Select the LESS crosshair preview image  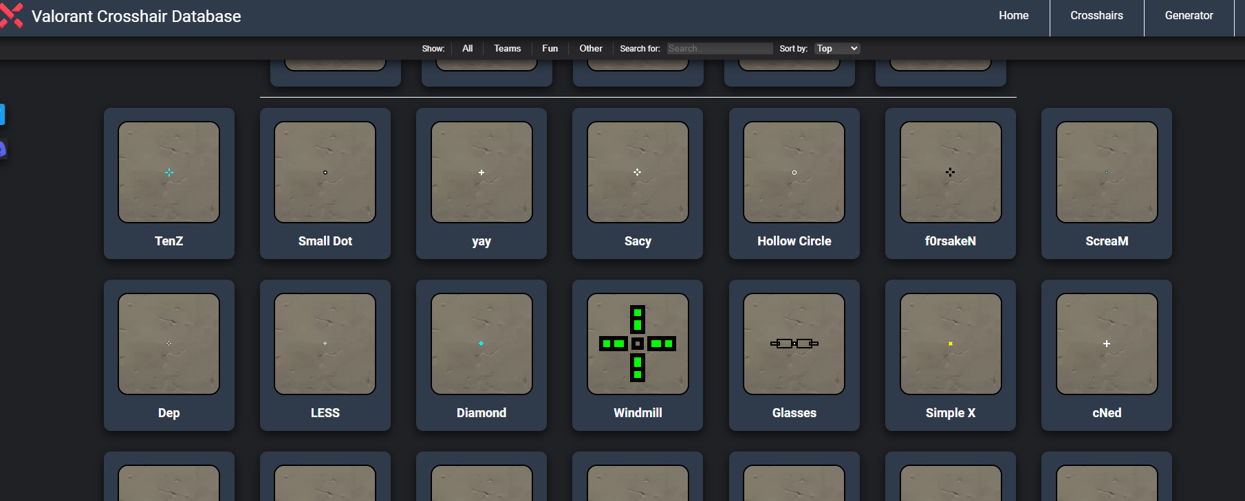click(x=325, y=344)
